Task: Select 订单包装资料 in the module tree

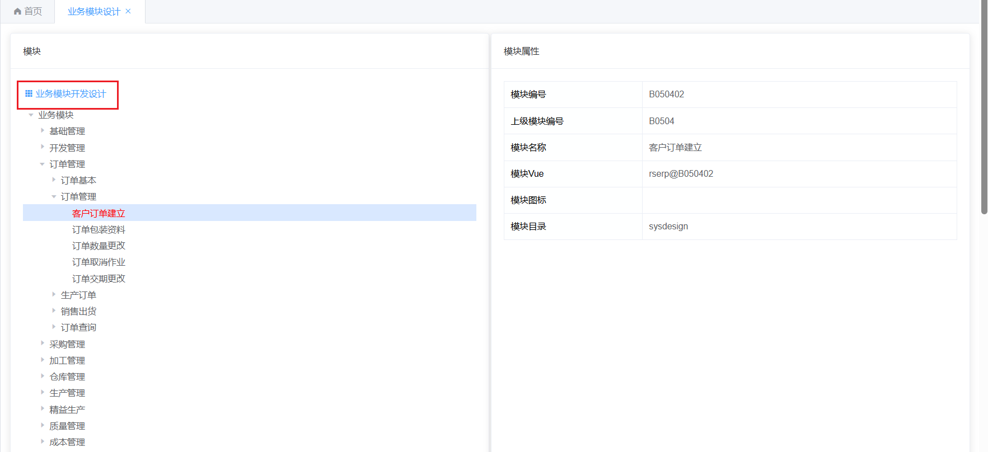Action: (99, 229)
